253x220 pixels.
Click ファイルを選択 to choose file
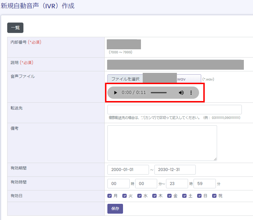click(125, 79)
